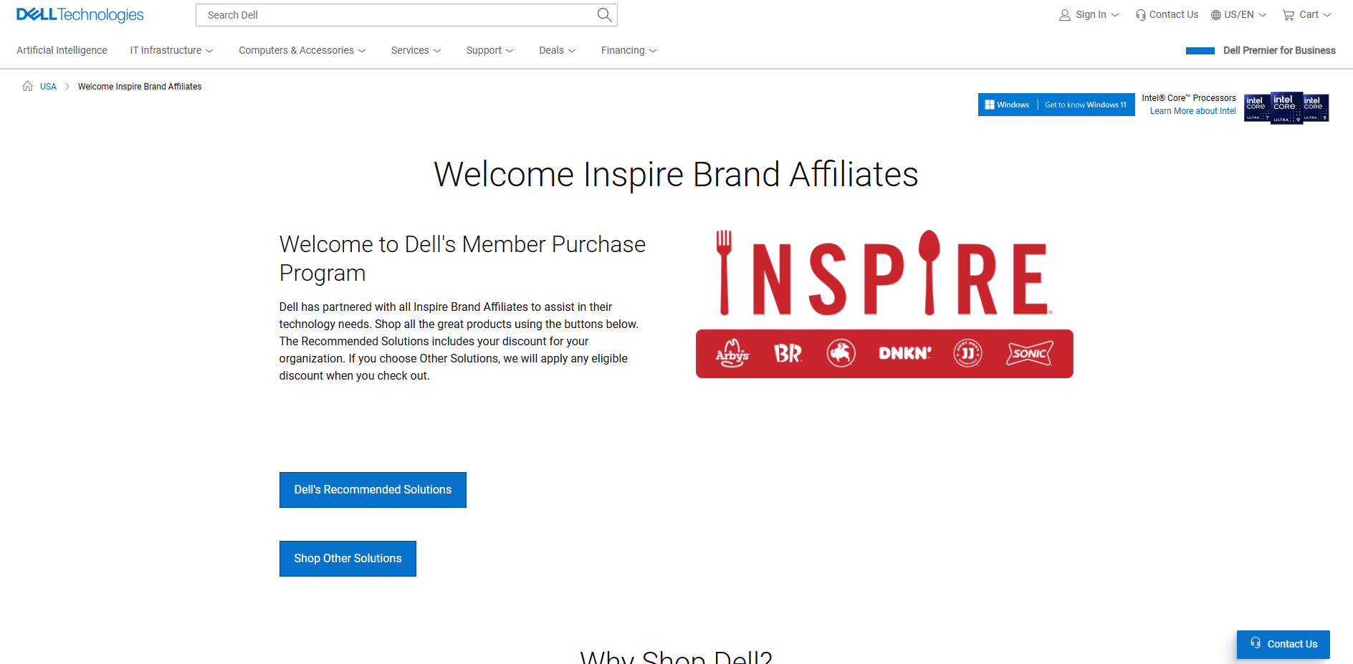
Task: Click the Intel Core processor badges
Action: (1286, 107)
